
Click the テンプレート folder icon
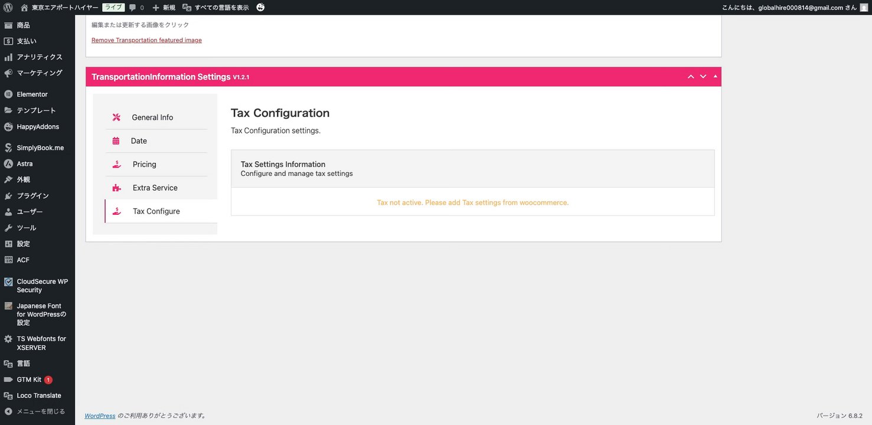pyautogui.click(x=8, y=110)
